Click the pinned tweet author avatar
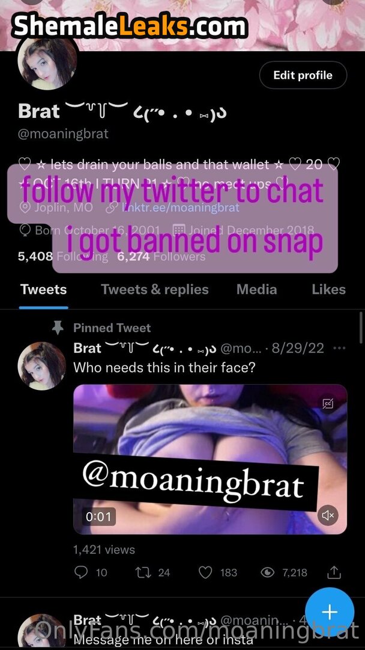The width and height of the screenshot is (365, 650). click(41, 366)
